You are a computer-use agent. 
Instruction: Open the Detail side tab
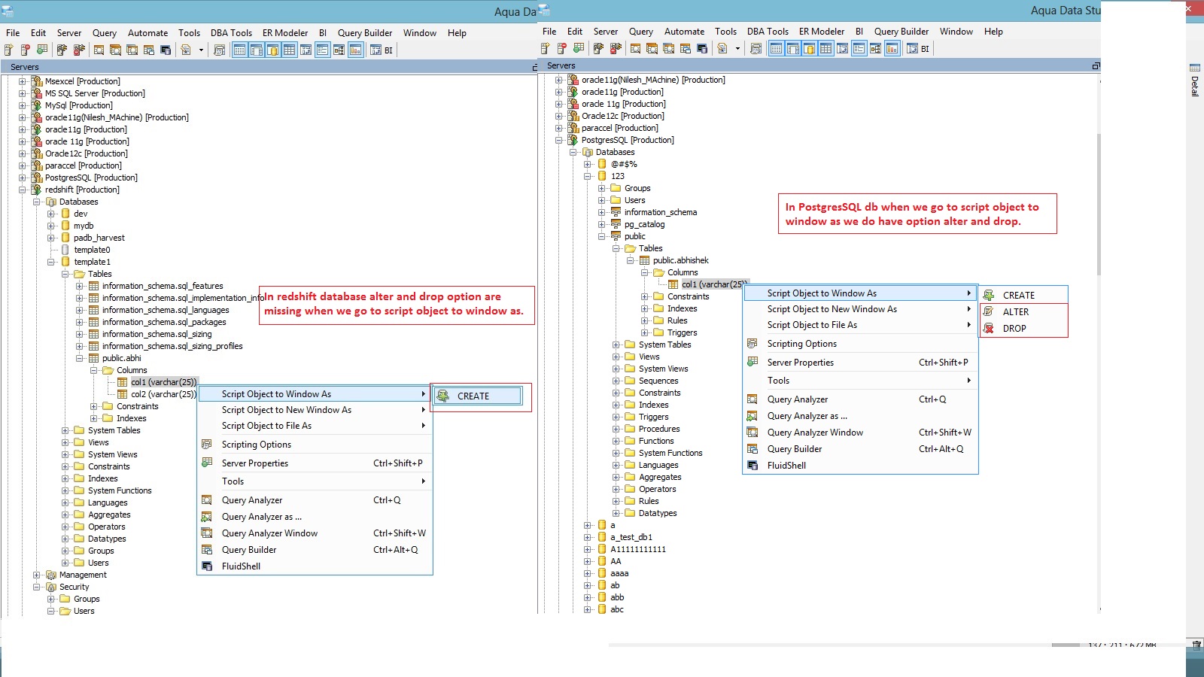coord(1195,81)
